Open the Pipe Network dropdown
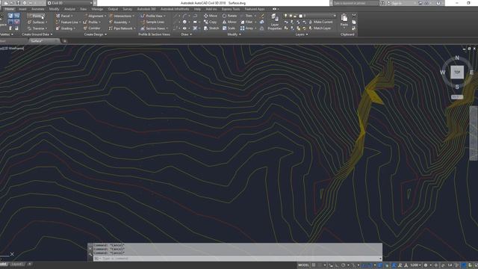This screenshot has width=478, height=269. coord(122,28)
